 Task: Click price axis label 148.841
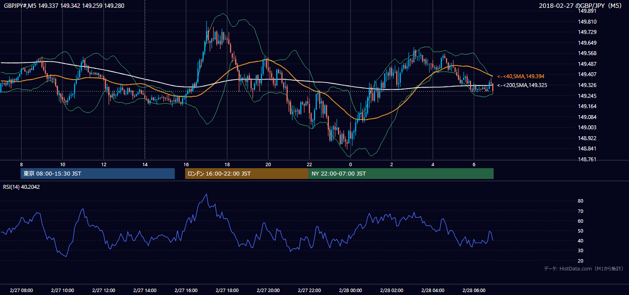pos(587,149)
